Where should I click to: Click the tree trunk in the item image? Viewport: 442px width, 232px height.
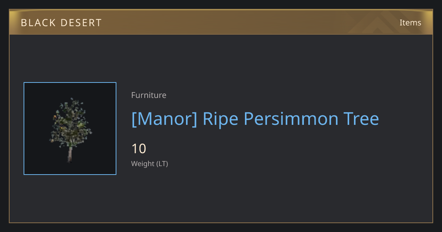(70, 155)
